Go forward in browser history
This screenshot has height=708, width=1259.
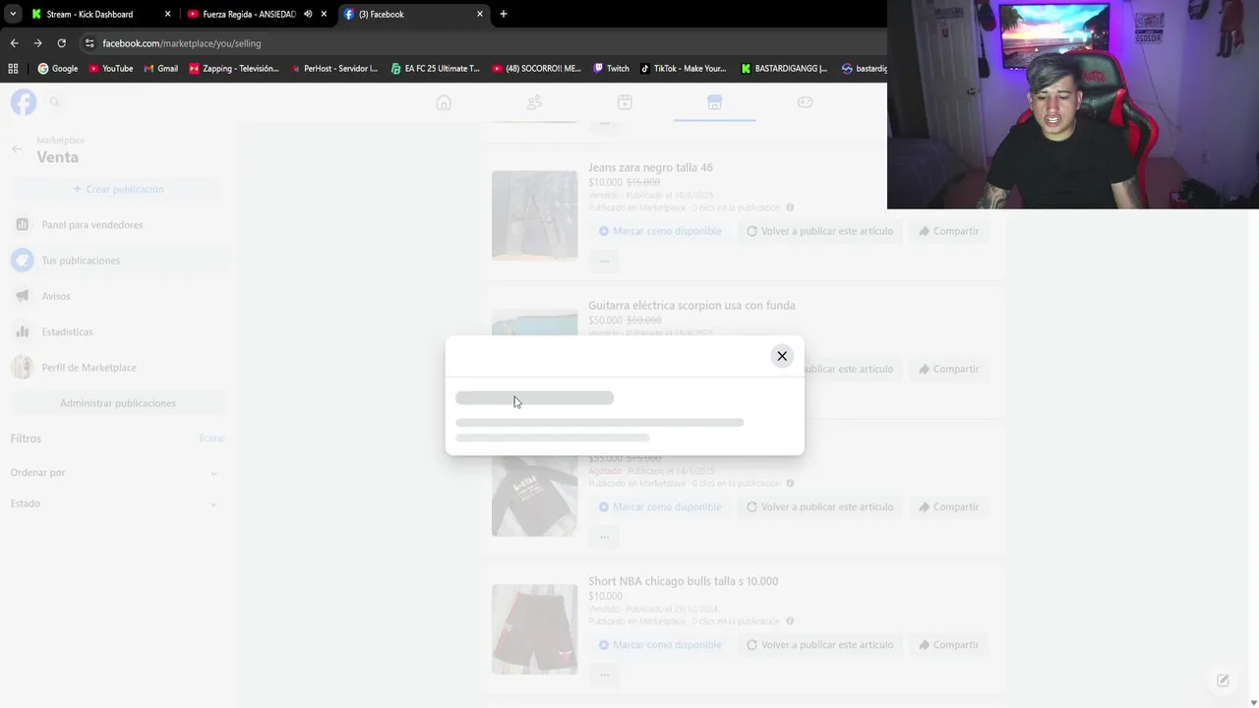tap(37, 43)
